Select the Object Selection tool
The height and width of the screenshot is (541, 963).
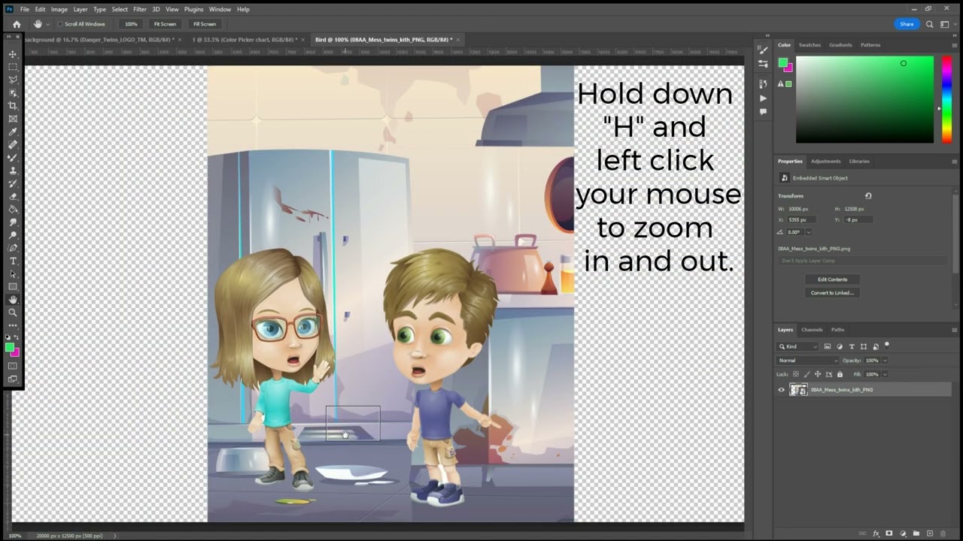coord(13,93)
